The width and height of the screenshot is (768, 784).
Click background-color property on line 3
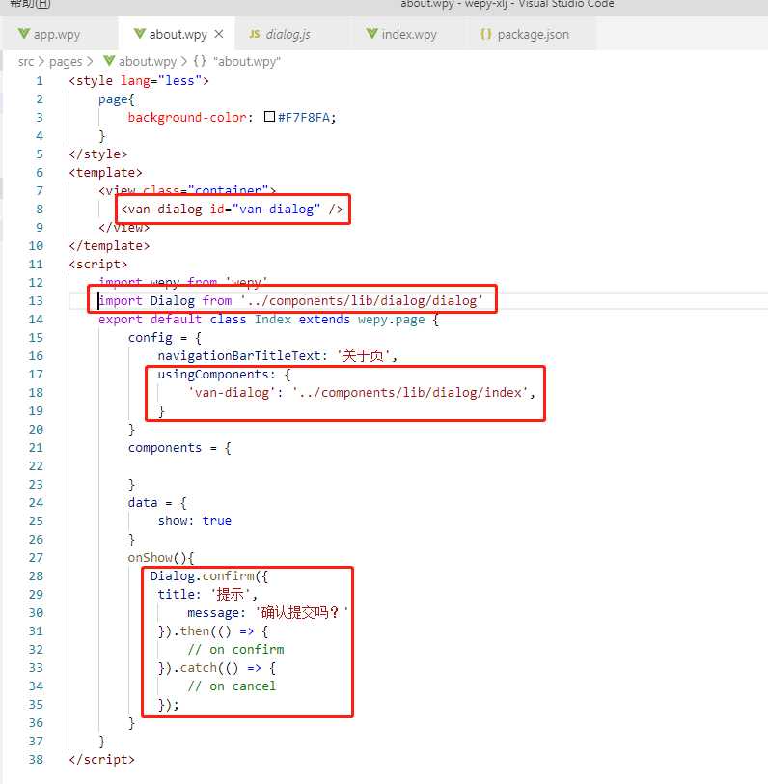point(187,117)
